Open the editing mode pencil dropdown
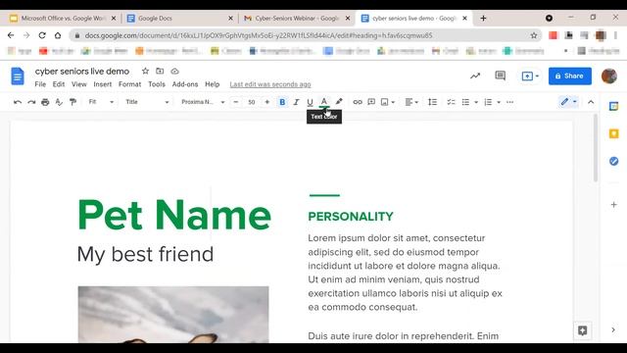627x353 pixels. coord(568,102)
